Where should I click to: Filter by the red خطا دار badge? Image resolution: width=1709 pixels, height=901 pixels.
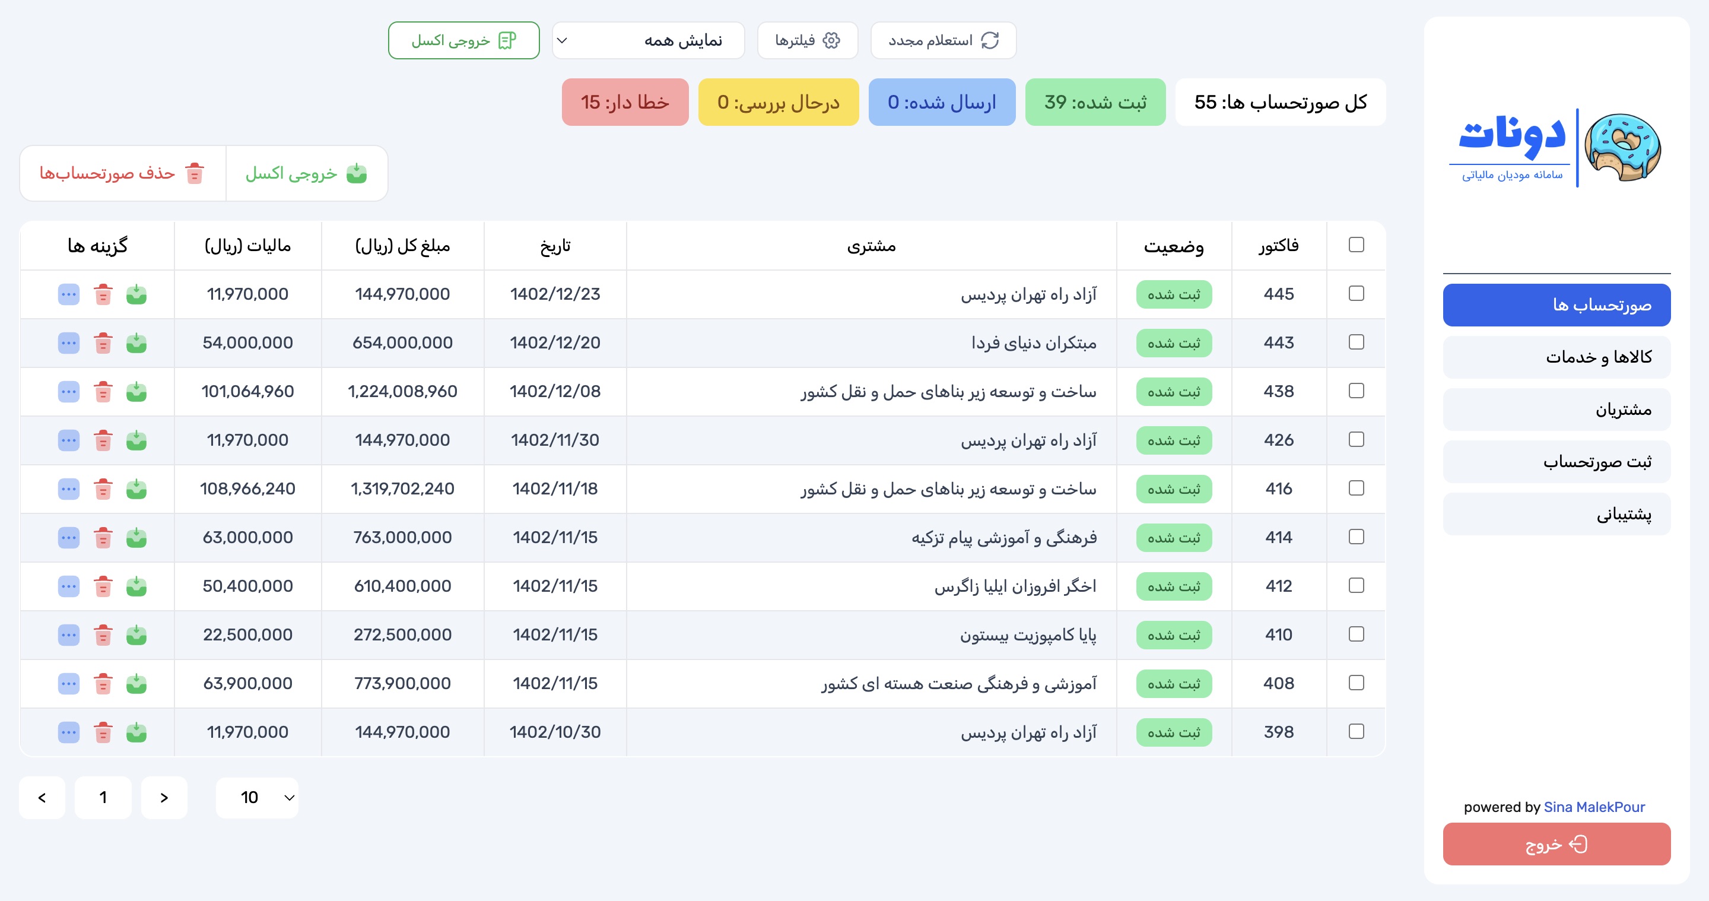pyautogui.click(x=624, y=102)
